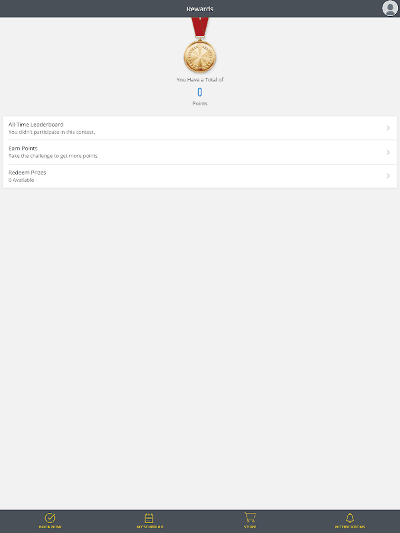Open the Redeem Prizes row
Screen dimensions: 400x533
coord(200,176)
